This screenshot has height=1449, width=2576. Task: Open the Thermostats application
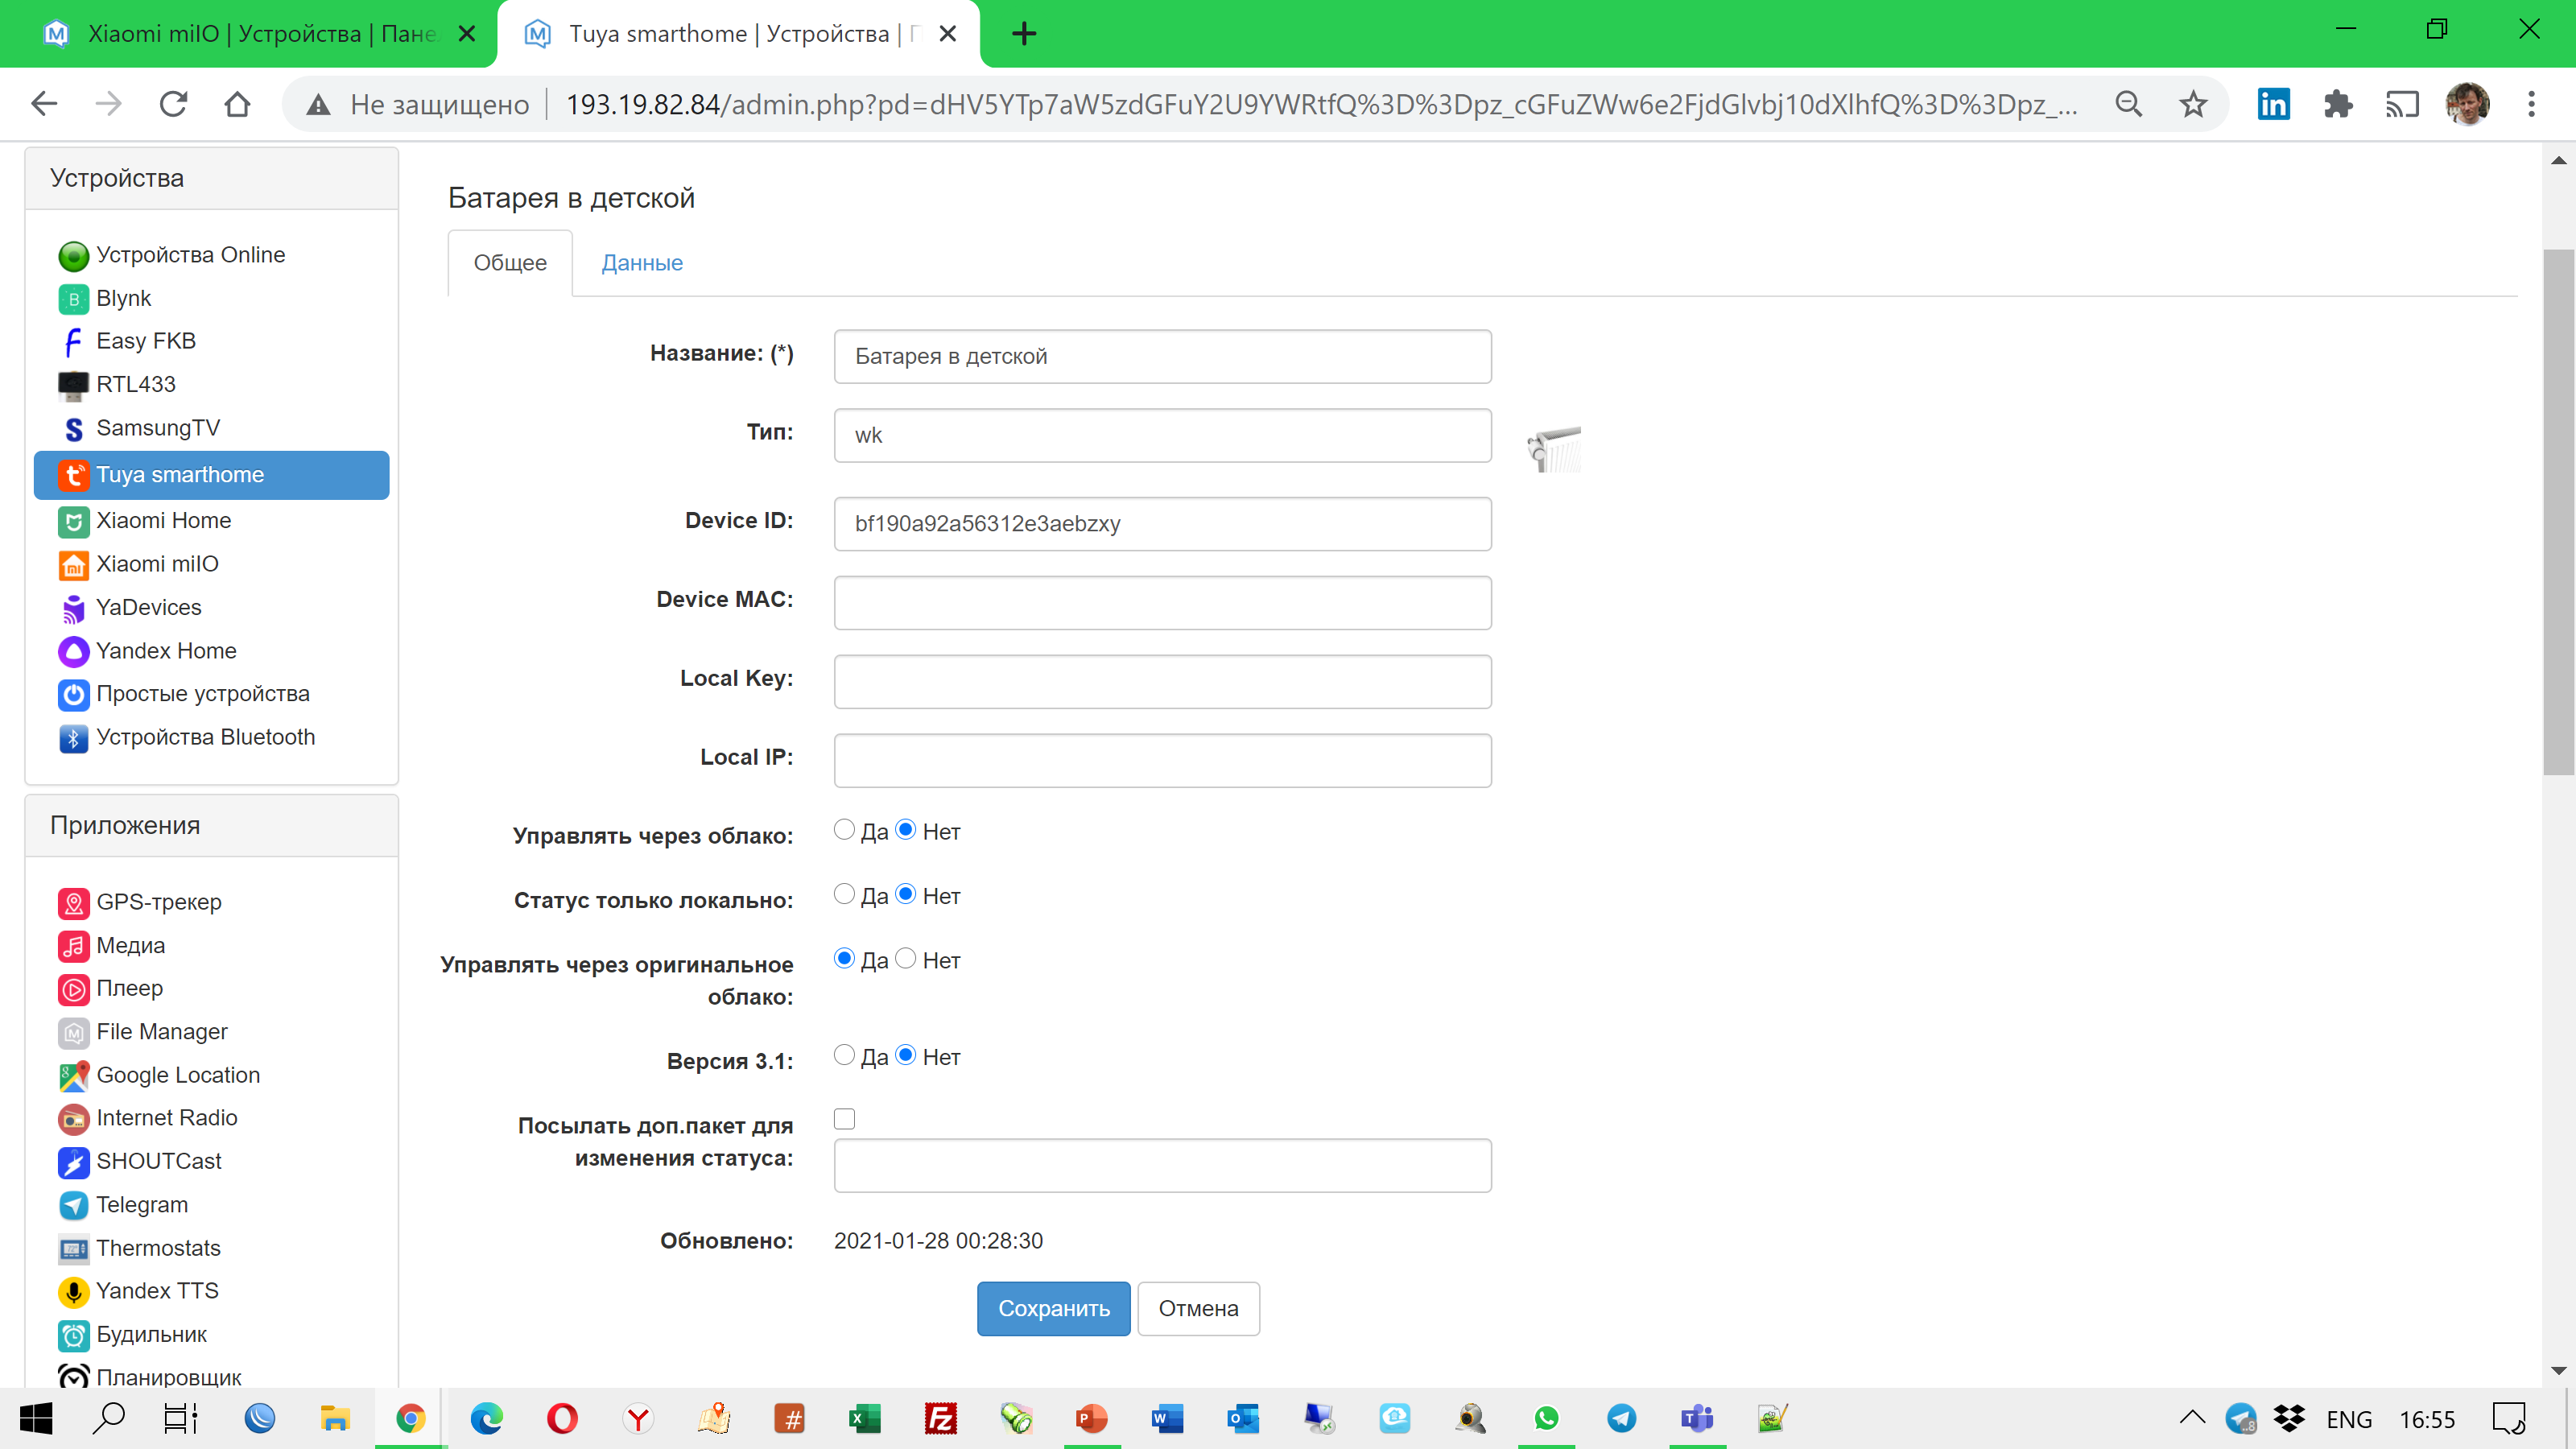(158, 1247)
